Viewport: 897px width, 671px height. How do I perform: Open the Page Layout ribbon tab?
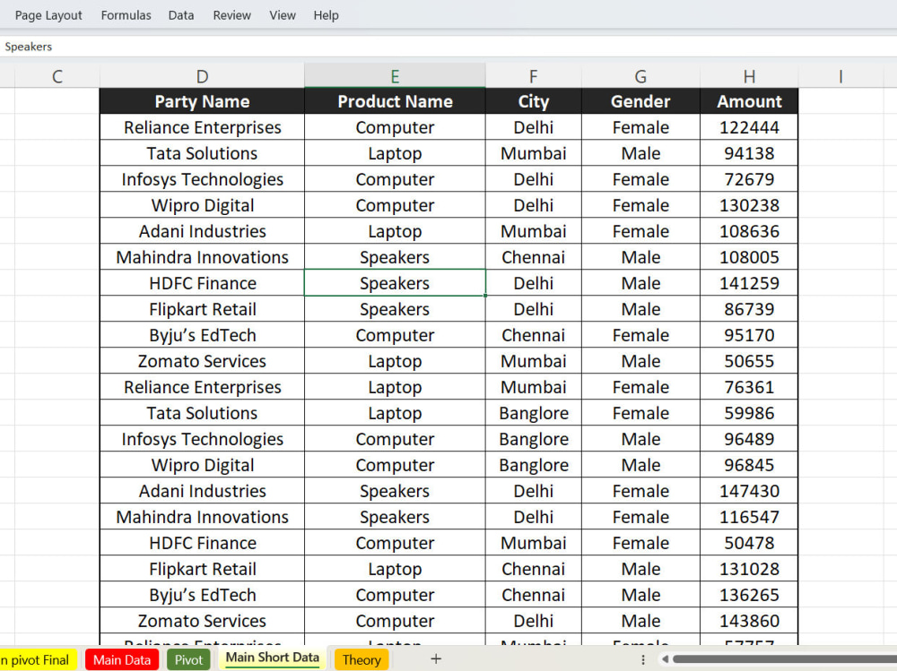48,15
